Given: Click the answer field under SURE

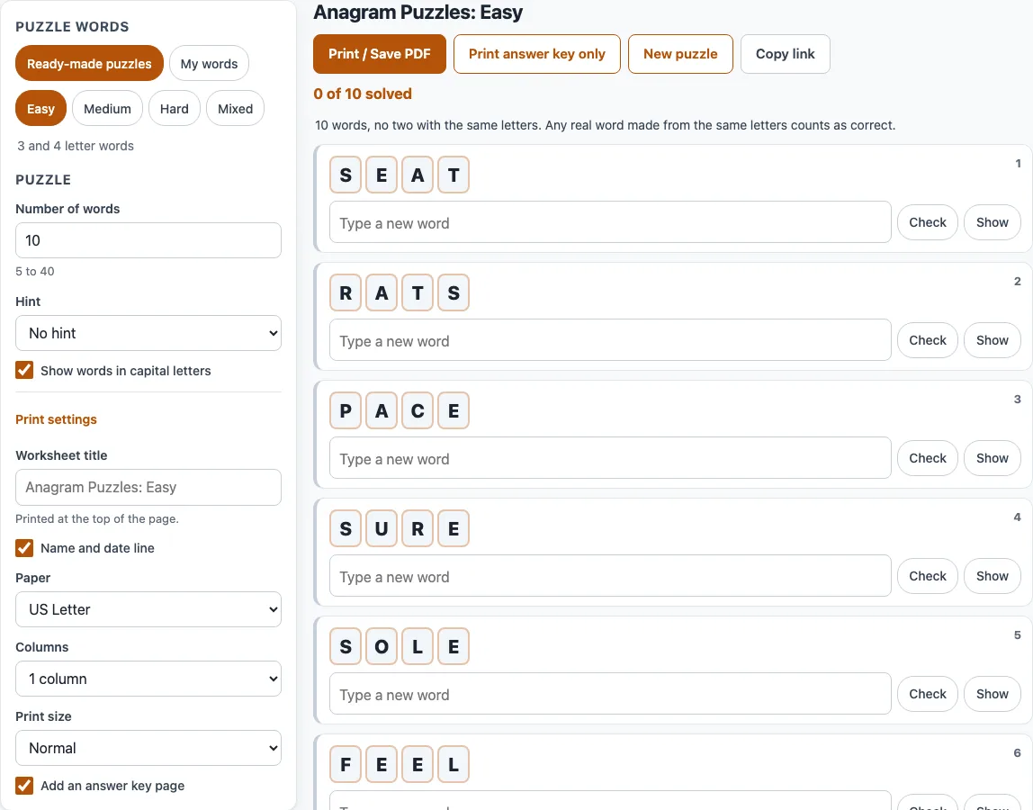Looking at the screenshot, I should pos(610,576).
